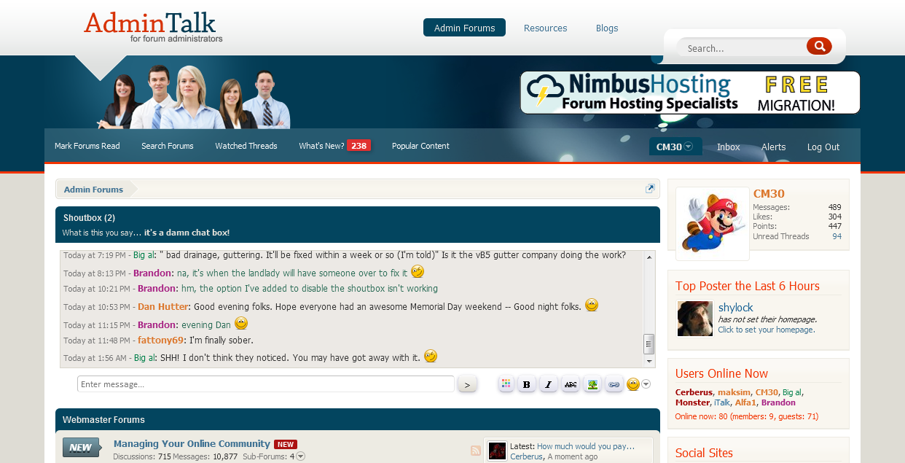The image size is (905, 463).
Task: Open CM30 username in the sidebar profile card
Action: pos(769,194)
